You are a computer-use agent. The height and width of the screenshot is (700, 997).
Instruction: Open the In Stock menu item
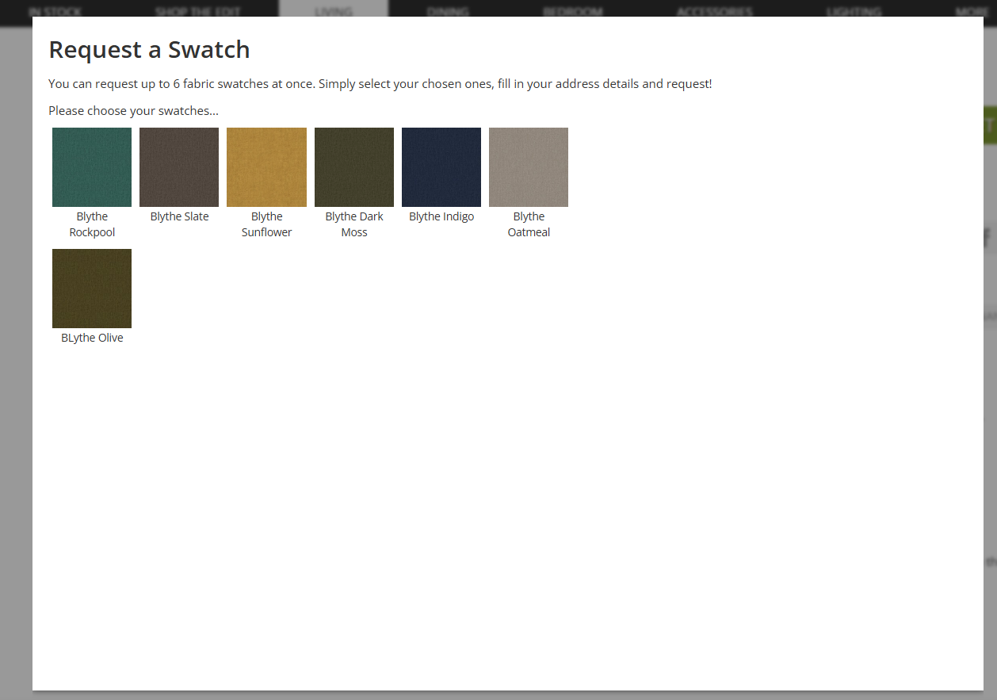(55, 10)
